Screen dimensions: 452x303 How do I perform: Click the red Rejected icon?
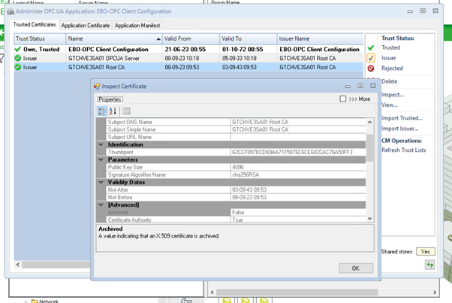click(371, 68)
